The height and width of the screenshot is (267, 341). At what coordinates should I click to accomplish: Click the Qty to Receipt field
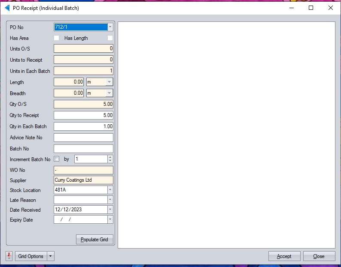(83, 115)
